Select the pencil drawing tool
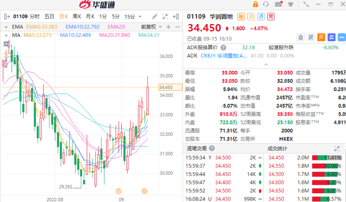The width and height of the screenshot is (346, 202). [155, 17]
